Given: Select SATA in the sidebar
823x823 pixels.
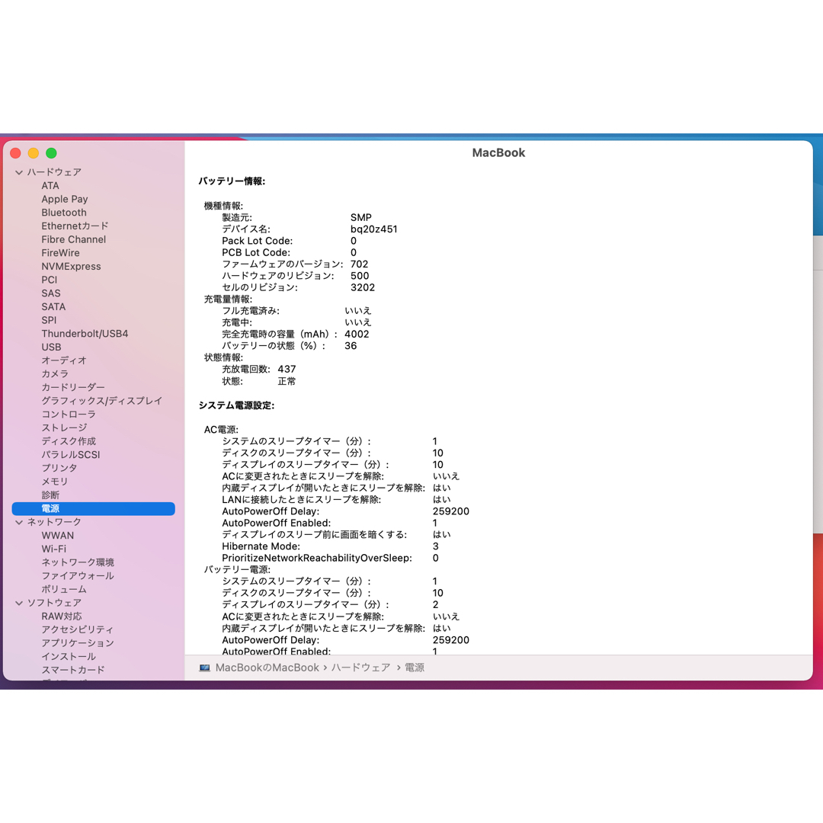Looking at the screenshot, I should (x=53, y=306).
